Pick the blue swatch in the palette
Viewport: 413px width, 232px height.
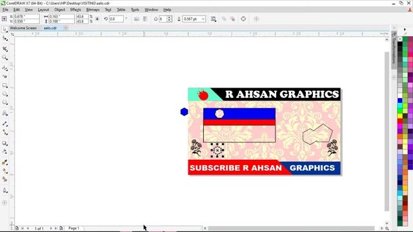pos(400,101)
